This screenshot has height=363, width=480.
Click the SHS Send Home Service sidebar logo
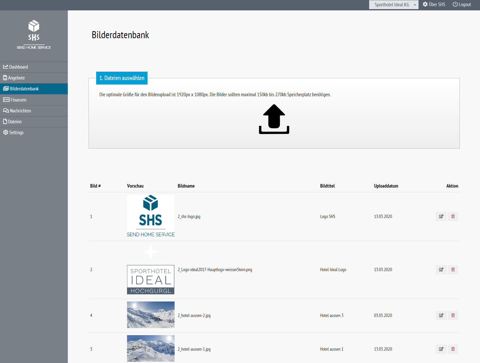[x=34, y=34]
